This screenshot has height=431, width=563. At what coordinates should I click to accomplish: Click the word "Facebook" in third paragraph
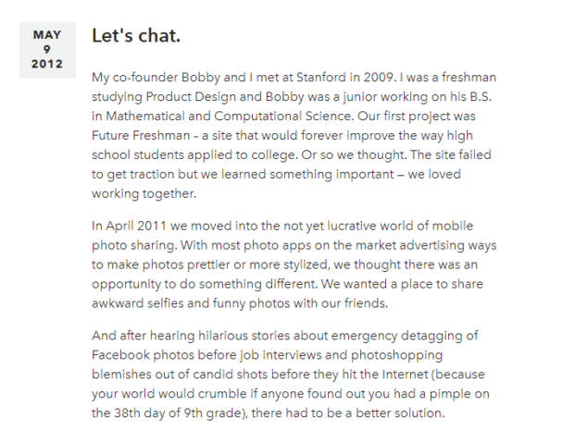point(120,355)
